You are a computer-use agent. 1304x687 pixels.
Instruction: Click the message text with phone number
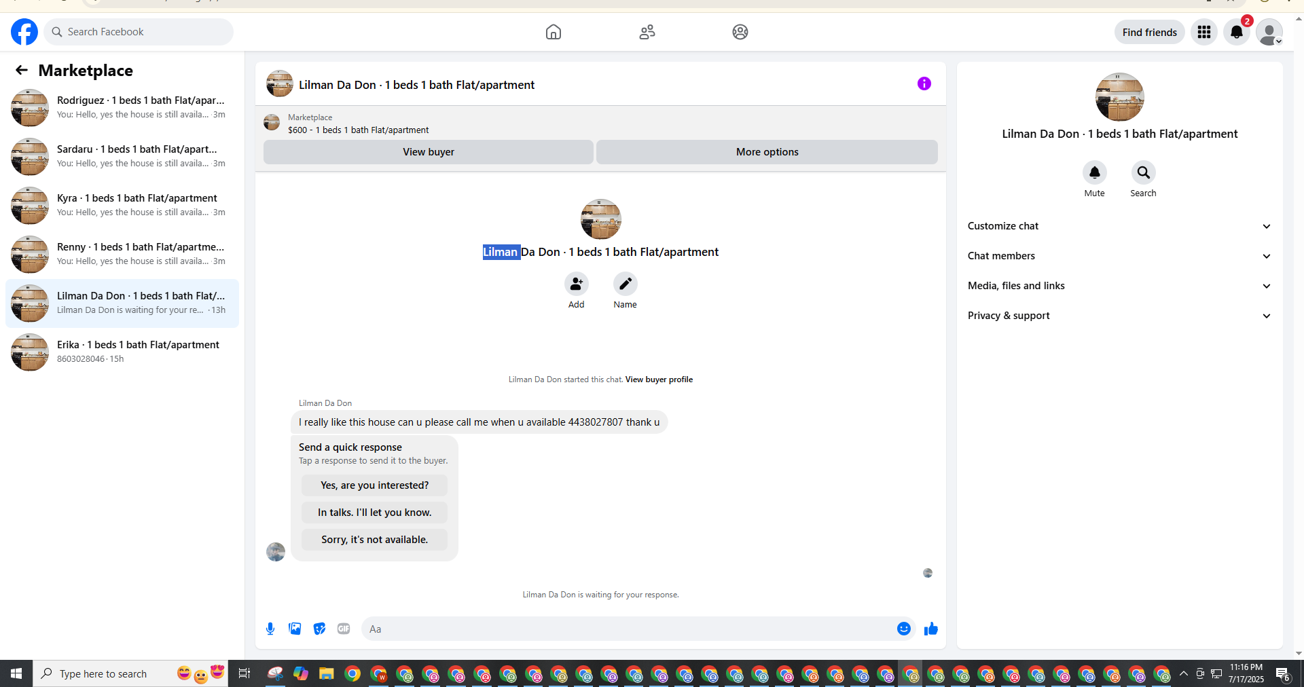pyautogui.click(x=479, y=422)
